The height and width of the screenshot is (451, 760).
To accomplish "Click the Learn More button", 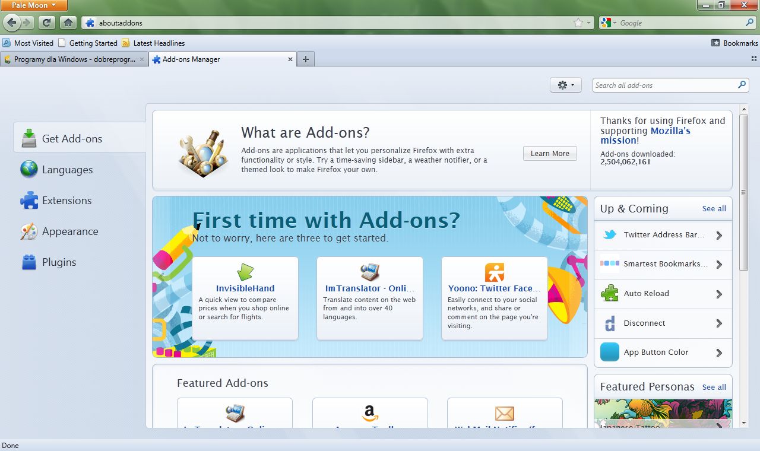I will 550,153.
